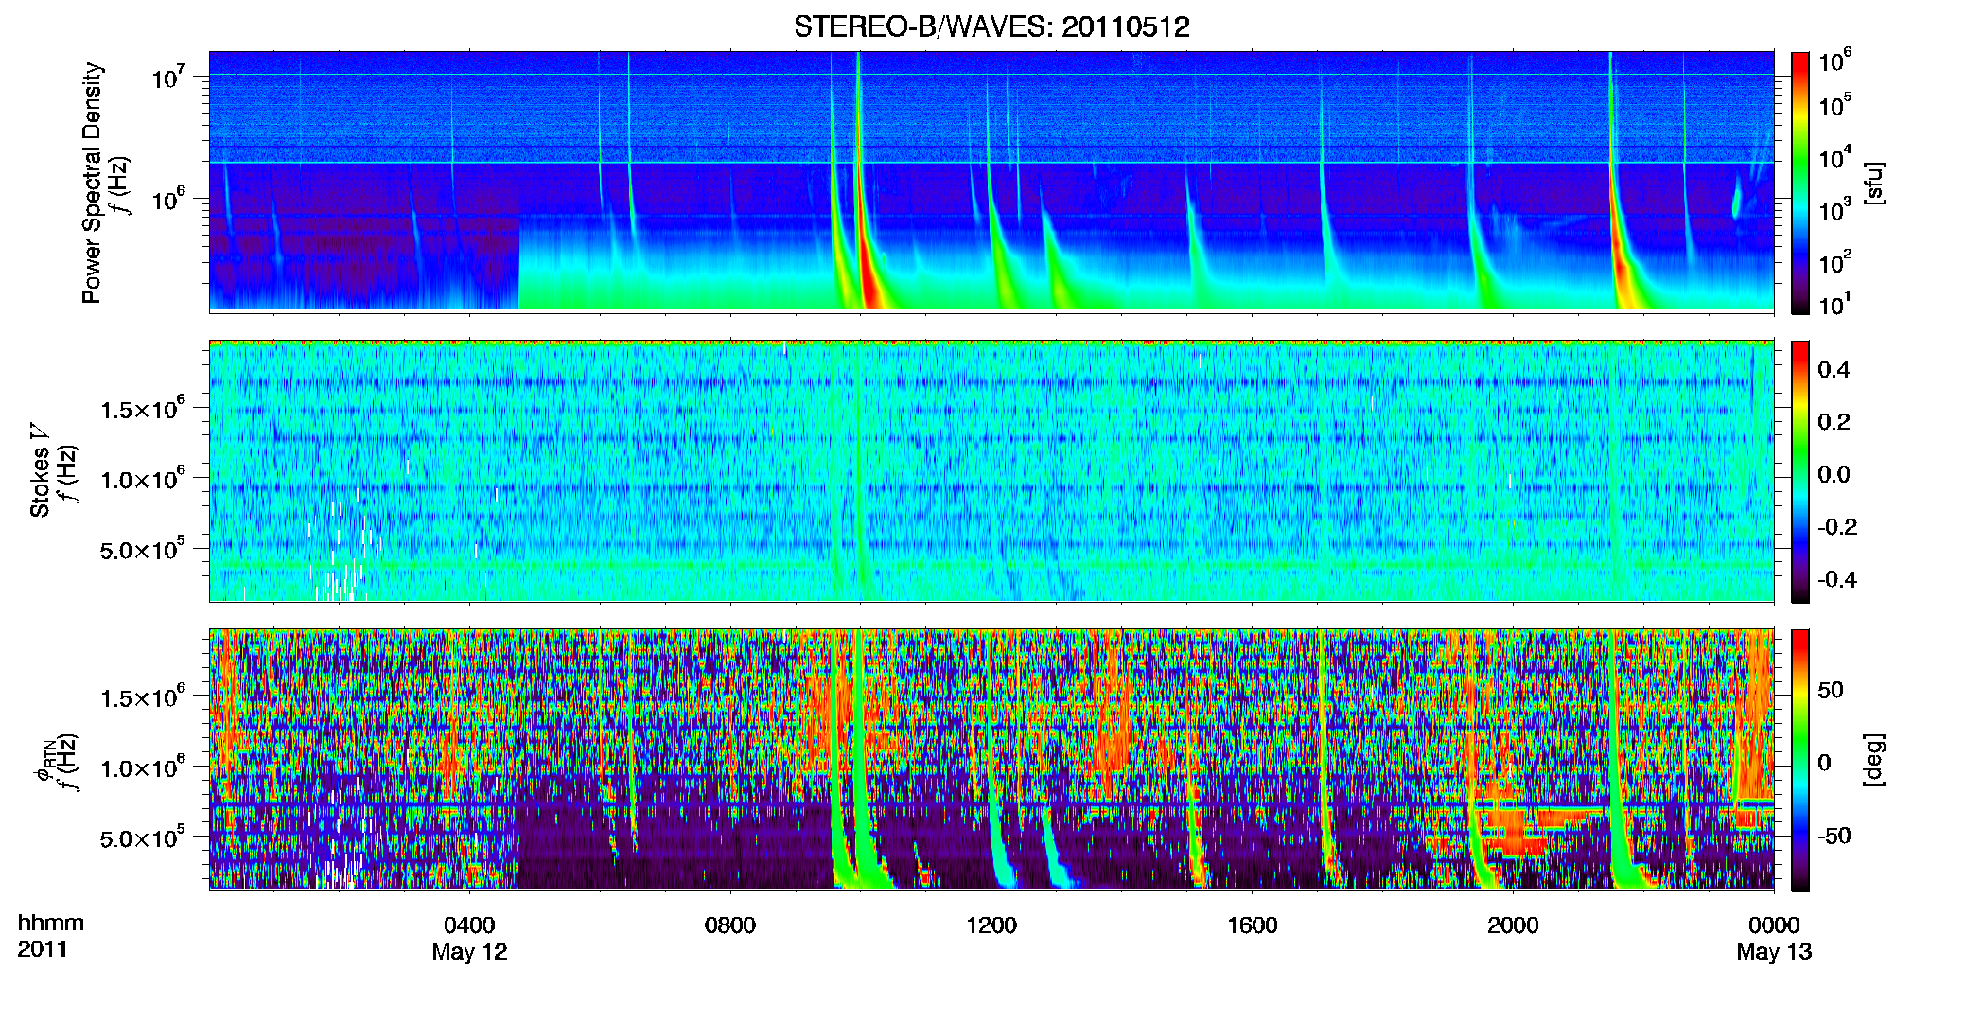Viewport: 1983px width, 1022px height.
Task: Click the Power Spectral Density color bar
Action: pos(1800,183)
